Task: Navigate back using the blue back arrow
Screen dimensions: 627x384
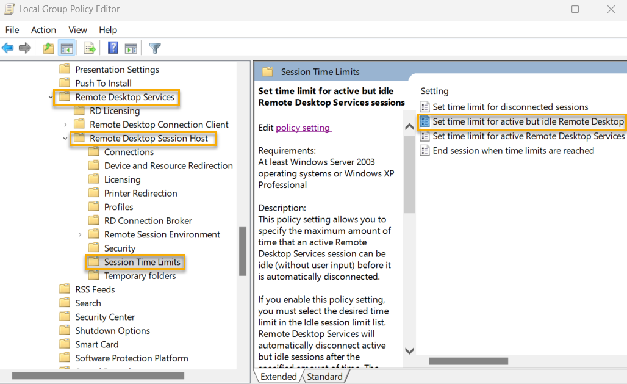Action: pos(8,48)
